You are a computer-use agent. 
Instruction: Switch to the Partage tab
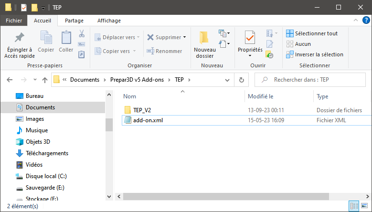point(74,21)
